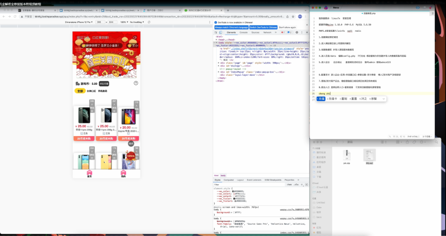Click the blue issues counter badge in DevTools
The image size is (446, 236).
click(289, 32)
